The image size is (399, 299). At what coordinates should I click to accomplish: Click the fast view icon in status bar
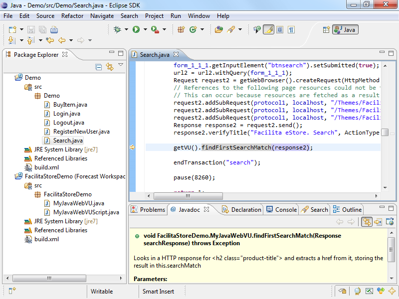pyautogui.click(x=12, y=291)
